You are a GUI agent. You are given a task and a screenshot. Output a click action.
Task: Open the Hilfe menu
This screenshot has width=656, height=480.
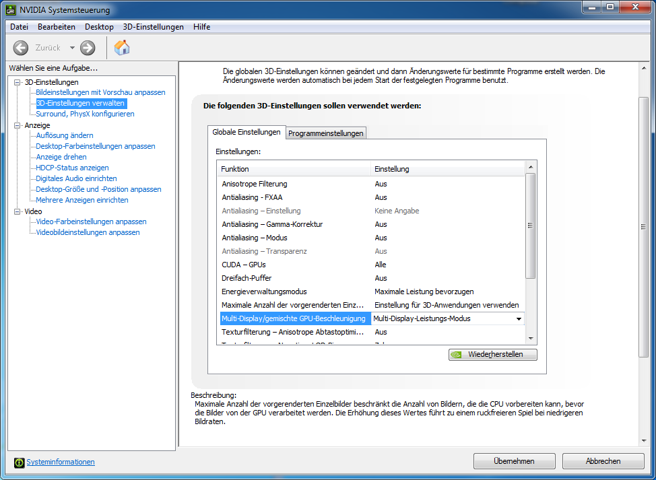click(201, 27)
